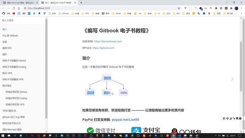Close the active Gitbook tutorial tab
Viewport: 245px width, 138px height.
[75, 3]
